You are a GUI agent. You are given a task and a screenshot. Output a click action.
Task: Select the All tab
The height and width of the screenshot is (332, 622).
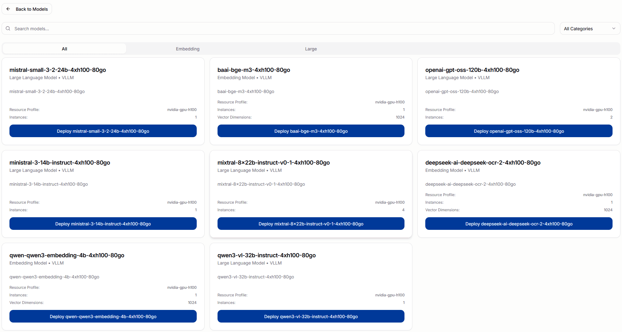(x=64, y=49)
